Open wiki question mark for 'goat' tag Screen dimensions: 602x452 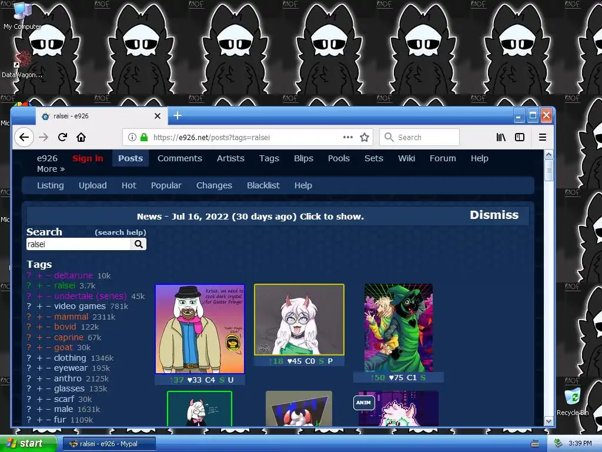point(29,347)
